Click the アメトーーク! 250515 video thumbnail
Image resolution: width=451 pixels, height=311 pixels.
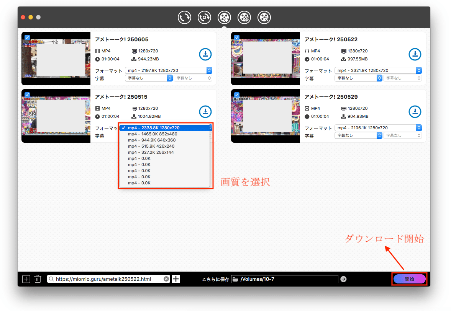point(56,116)
